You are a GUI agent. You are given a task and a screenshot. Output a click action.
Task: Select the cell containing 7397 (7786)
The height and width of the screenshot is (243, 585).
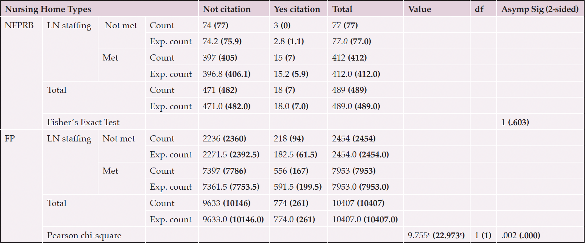[224, 171]
